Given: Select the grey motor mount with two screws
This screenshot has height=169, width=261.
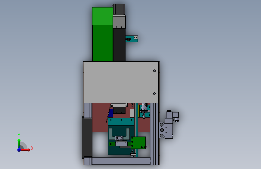Looking at the screenshot, I should [x=119, y=22].
